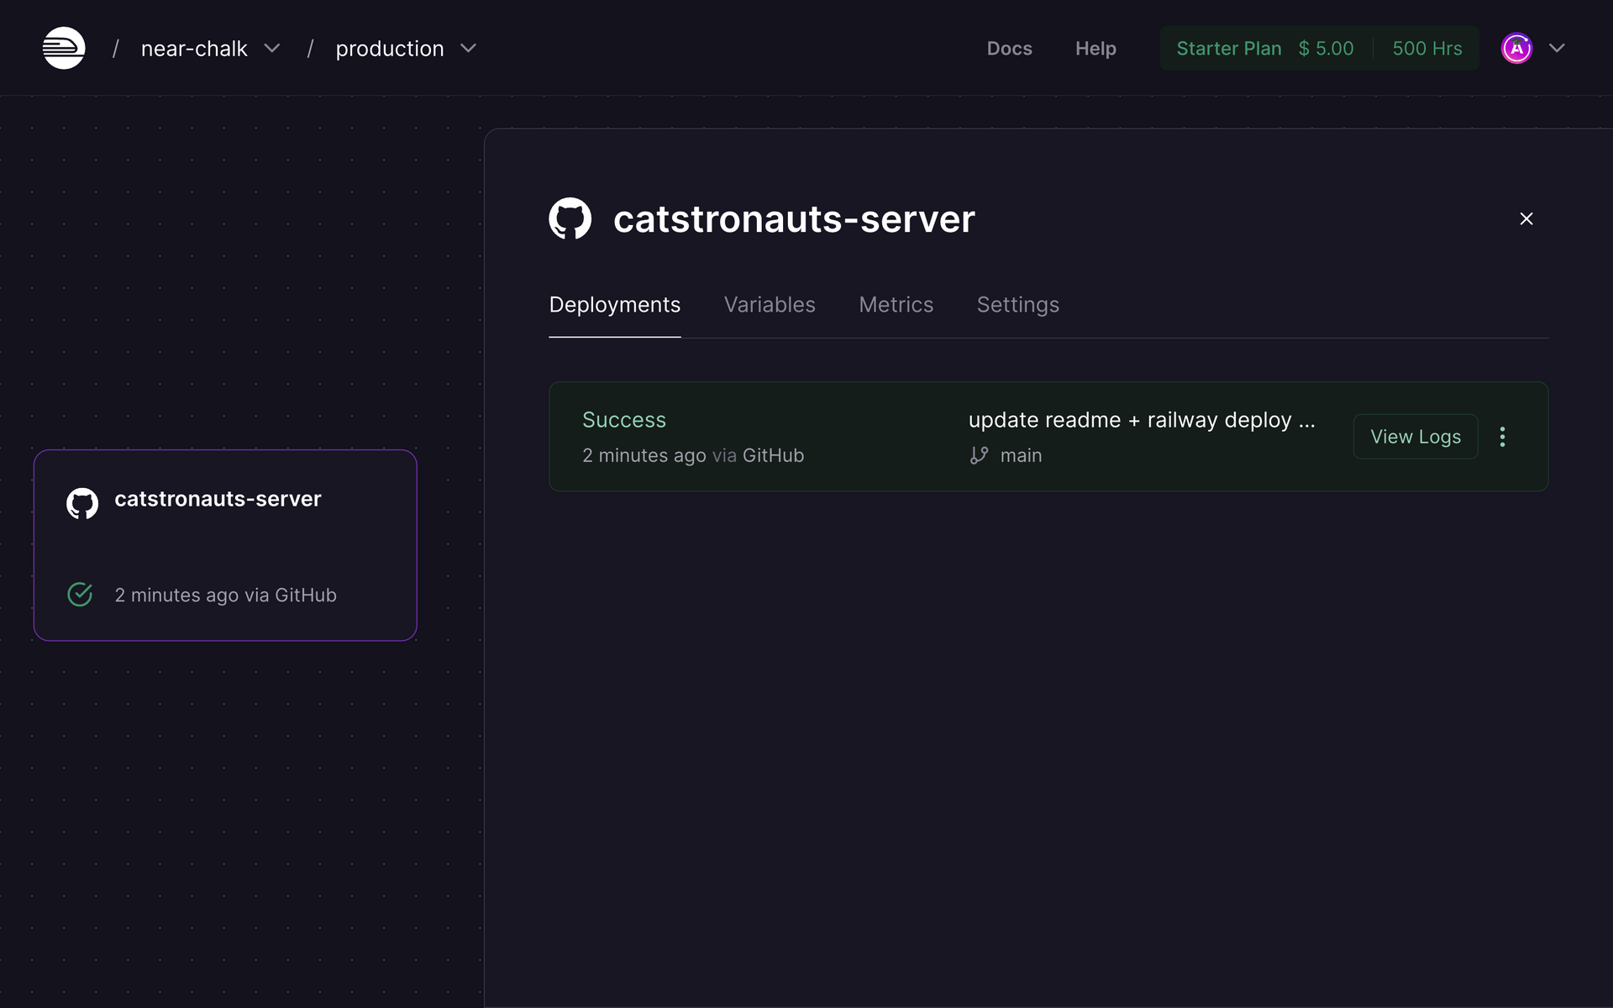
Task: Click the View Logs button
Action: [x=1415, y=436]
